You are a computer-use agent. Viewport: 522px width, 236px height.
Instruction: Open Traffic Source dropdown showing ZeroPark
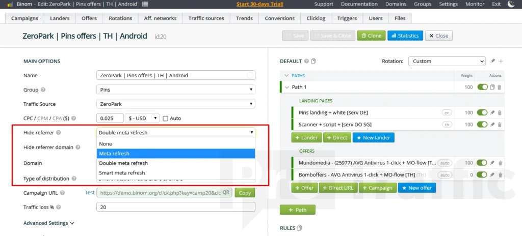(x=176, y=104)
